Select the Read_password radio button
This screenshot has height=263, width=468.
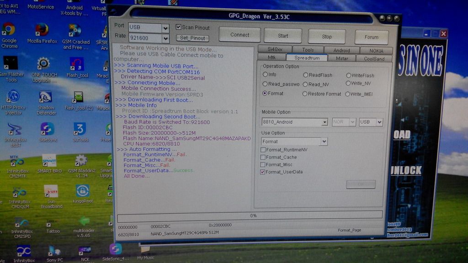click(265, 84)
